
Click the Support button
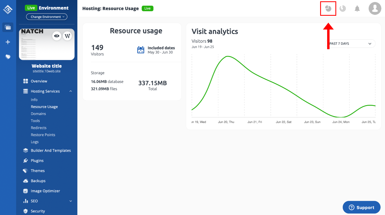[x=361, y=208]
